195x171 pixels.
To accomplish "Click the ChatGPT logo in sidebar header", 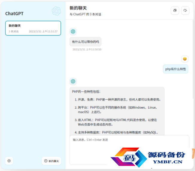I will 56,11.
